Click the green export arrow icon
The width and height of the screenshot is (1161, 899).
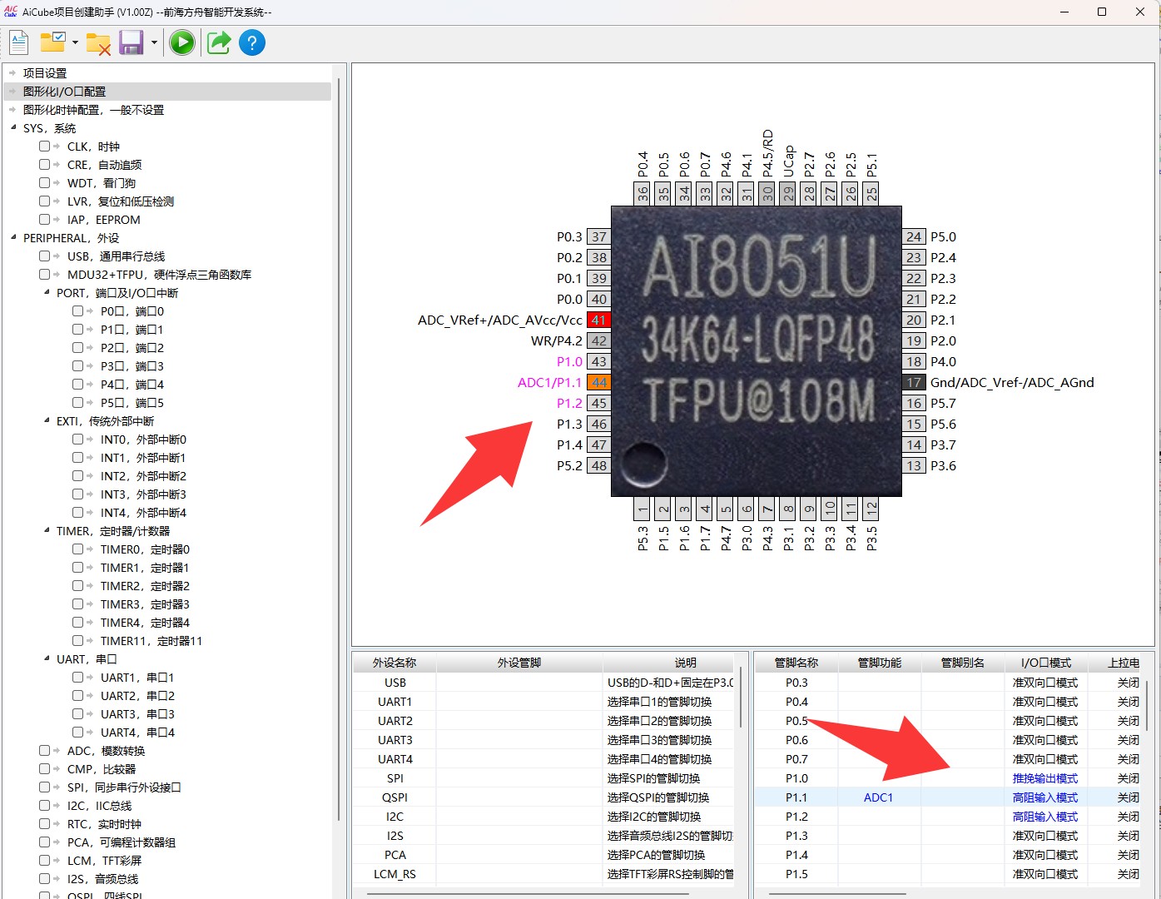coord(219,42)
